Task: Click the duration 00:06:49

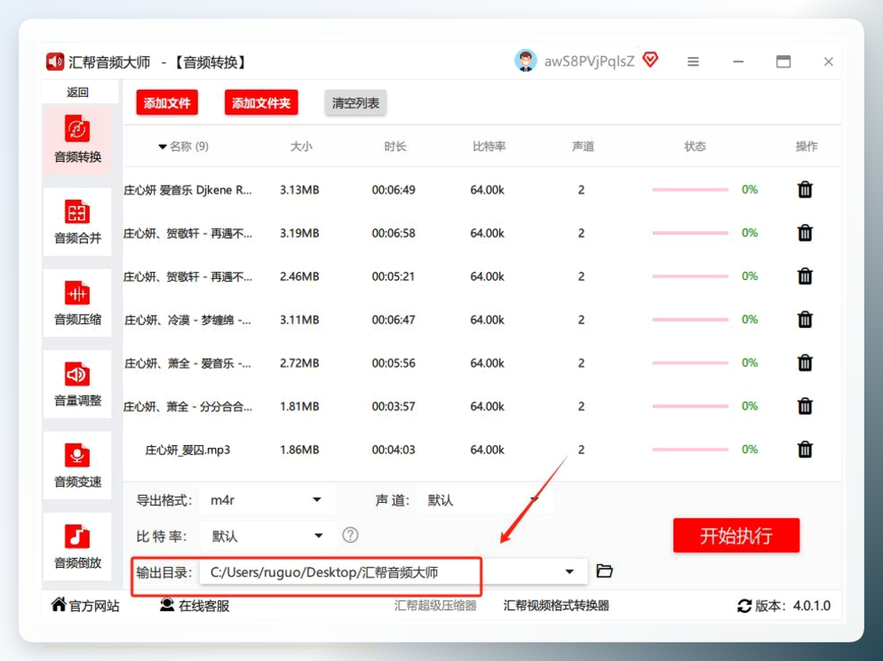Action: (394, 190)
